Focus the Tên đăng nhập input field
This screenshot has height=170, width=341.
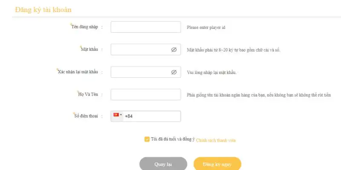pos(146,27)
